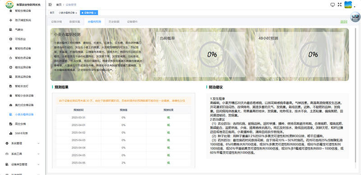Click the 小麦赤霉病设备 sidebar icon

(10, 115)
